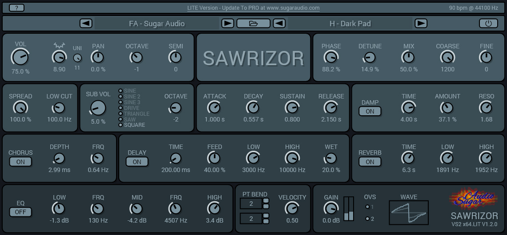Screen dimensions: 507x235
Task: Click the FINE knob
Action: [x=486, y=57]
